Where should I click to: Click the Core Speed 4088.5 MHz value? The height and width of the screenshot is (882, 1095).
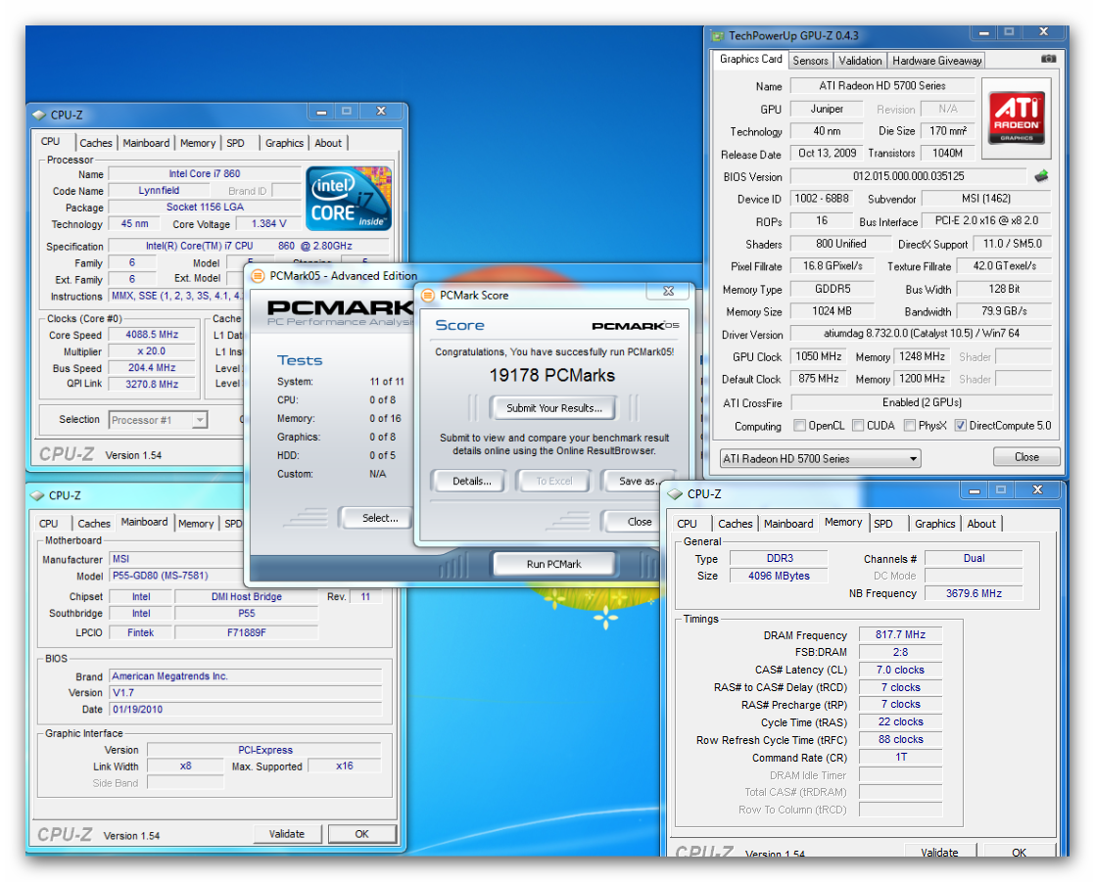(x=152, y=335)
